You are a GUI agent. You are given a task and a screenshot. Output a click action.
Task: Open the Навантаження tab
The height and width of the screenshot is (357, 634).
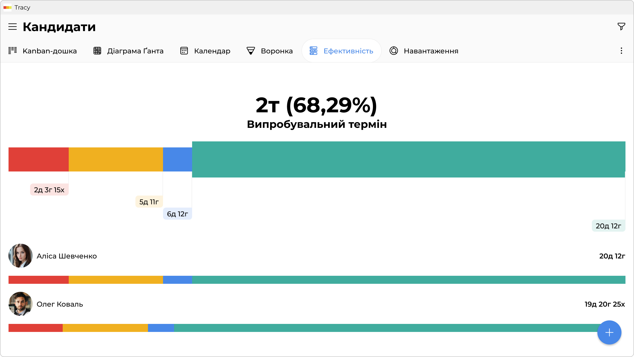point(431,51)
